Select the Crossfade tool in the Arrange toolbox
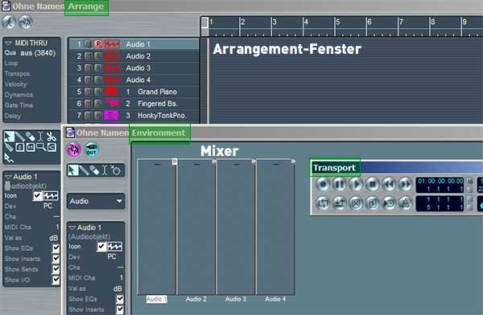 pos(52,147)
